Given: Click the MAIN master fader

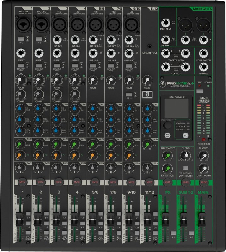Looking at the screenshot, I should [x=202, y=219].
